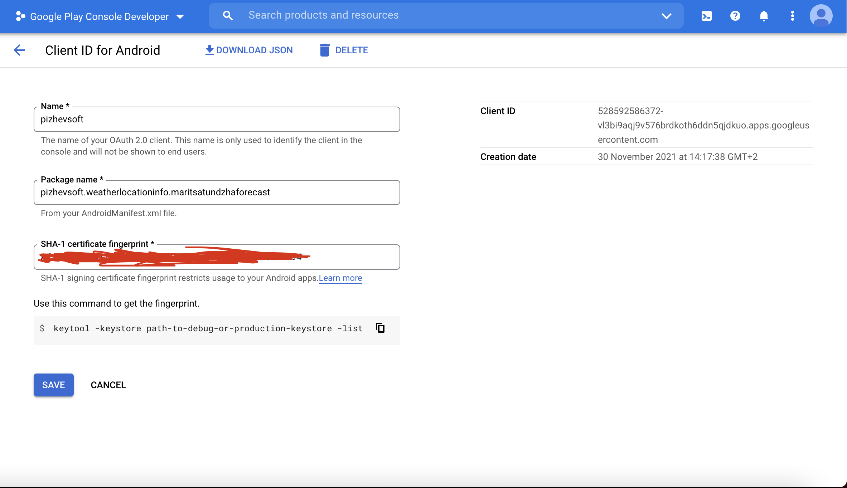Viewport: 847px width, 488px height.
Task: Show notifications with the bell icon
Action: [764, 16]
